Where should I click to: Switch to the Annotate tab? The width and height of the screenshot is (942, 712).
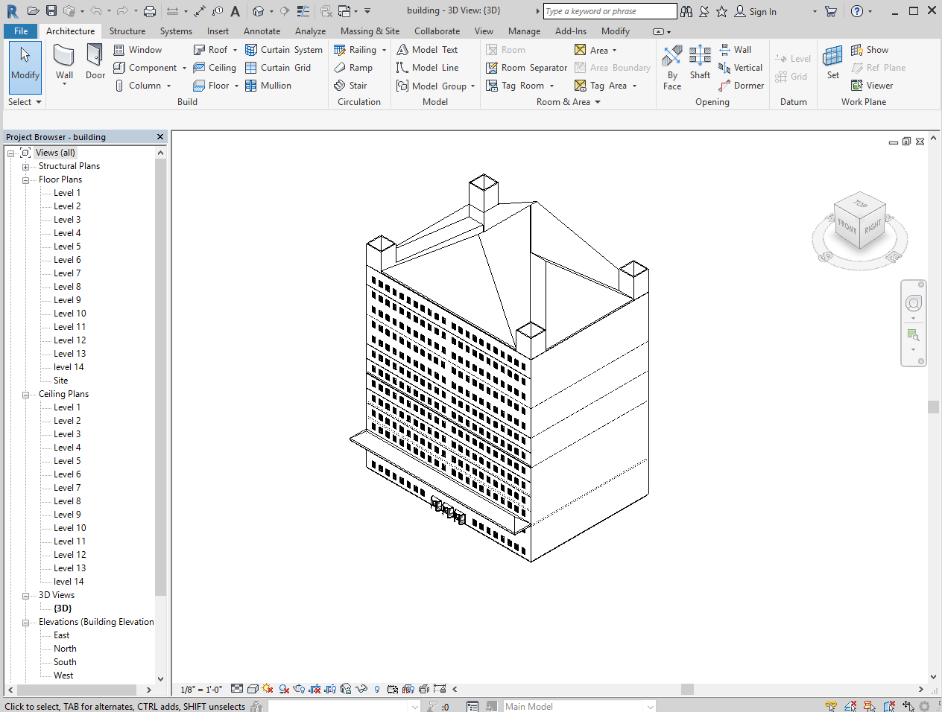click(262, 31)
